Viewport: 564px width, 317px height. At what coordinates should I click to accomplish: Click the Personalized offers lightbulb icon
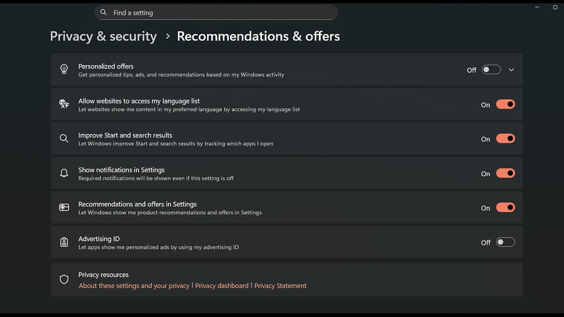[x=64, y=69]
